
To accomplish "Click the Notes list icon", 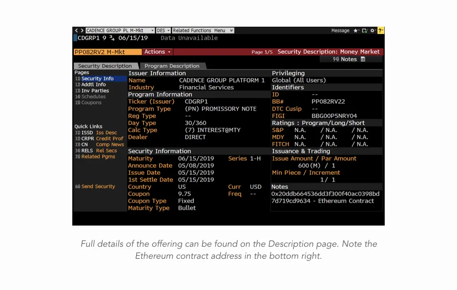I will (363, 59).
